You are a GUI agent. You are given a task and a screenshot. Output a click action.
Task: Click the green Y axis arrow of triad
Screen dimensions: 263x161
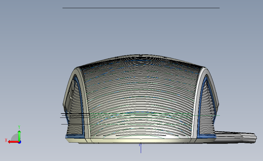pyautogui.click(x=19, y=136)
